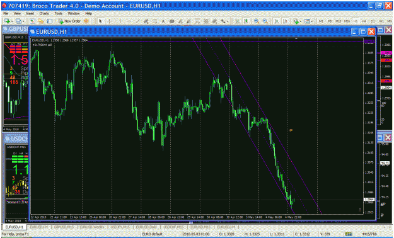Screen dimensions: 394x238
Task: Zoom out on the chart
Action: tap(265, 21)
